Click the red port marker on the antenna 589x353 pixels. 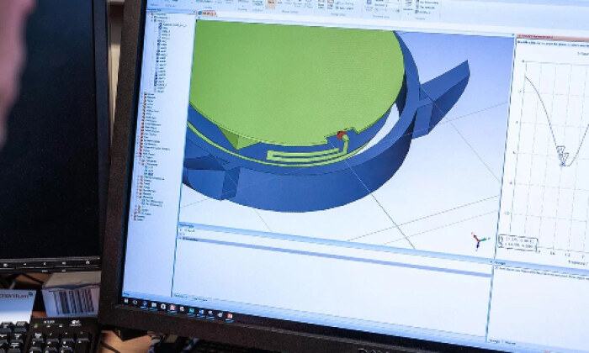tap(340, 135)
